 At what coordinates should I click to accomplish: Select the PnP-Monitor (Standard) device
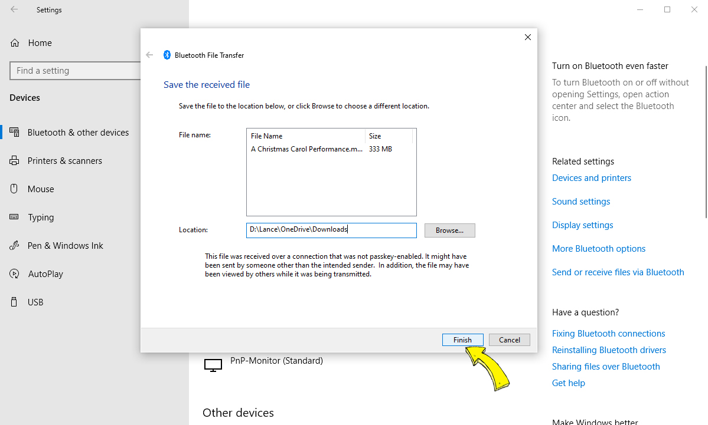[276, 361]
